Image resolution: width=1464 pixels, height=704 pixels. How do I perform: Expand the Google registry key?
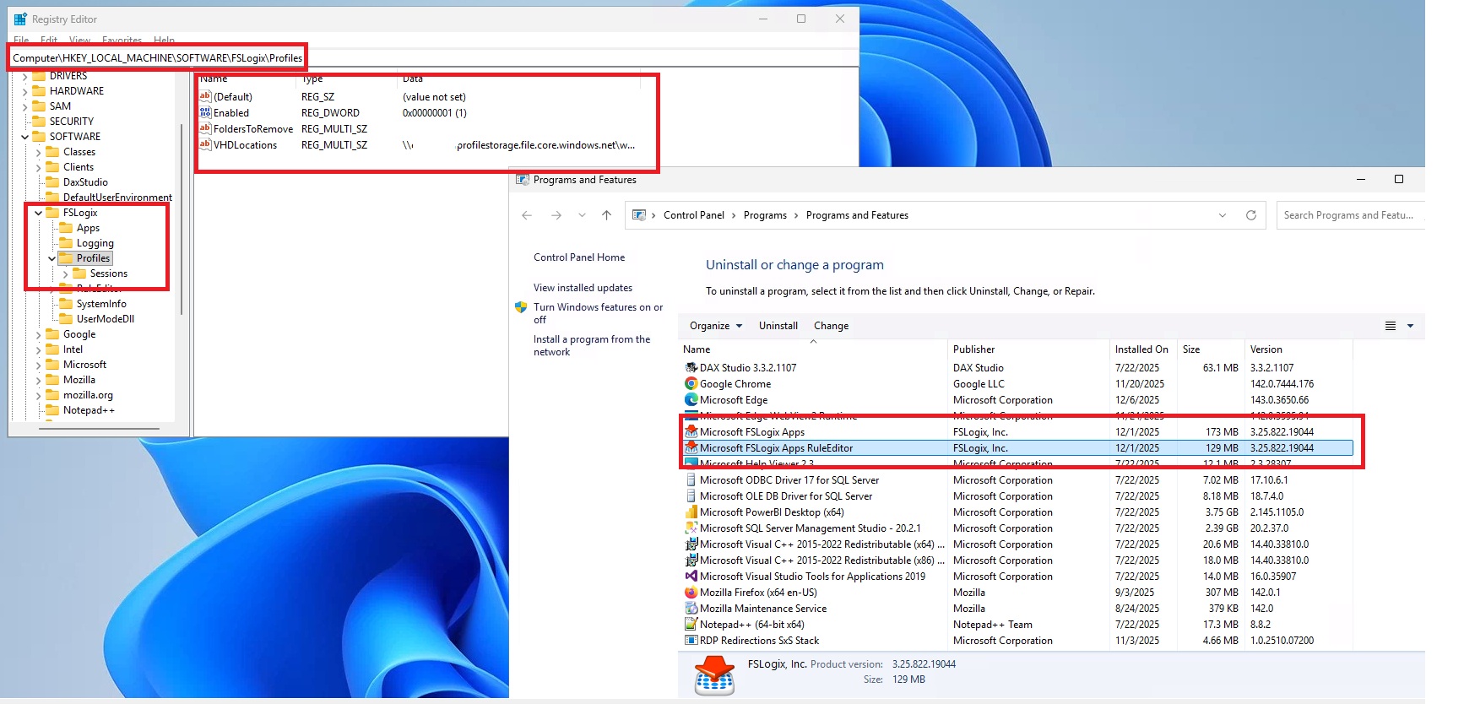coord(38,334)
